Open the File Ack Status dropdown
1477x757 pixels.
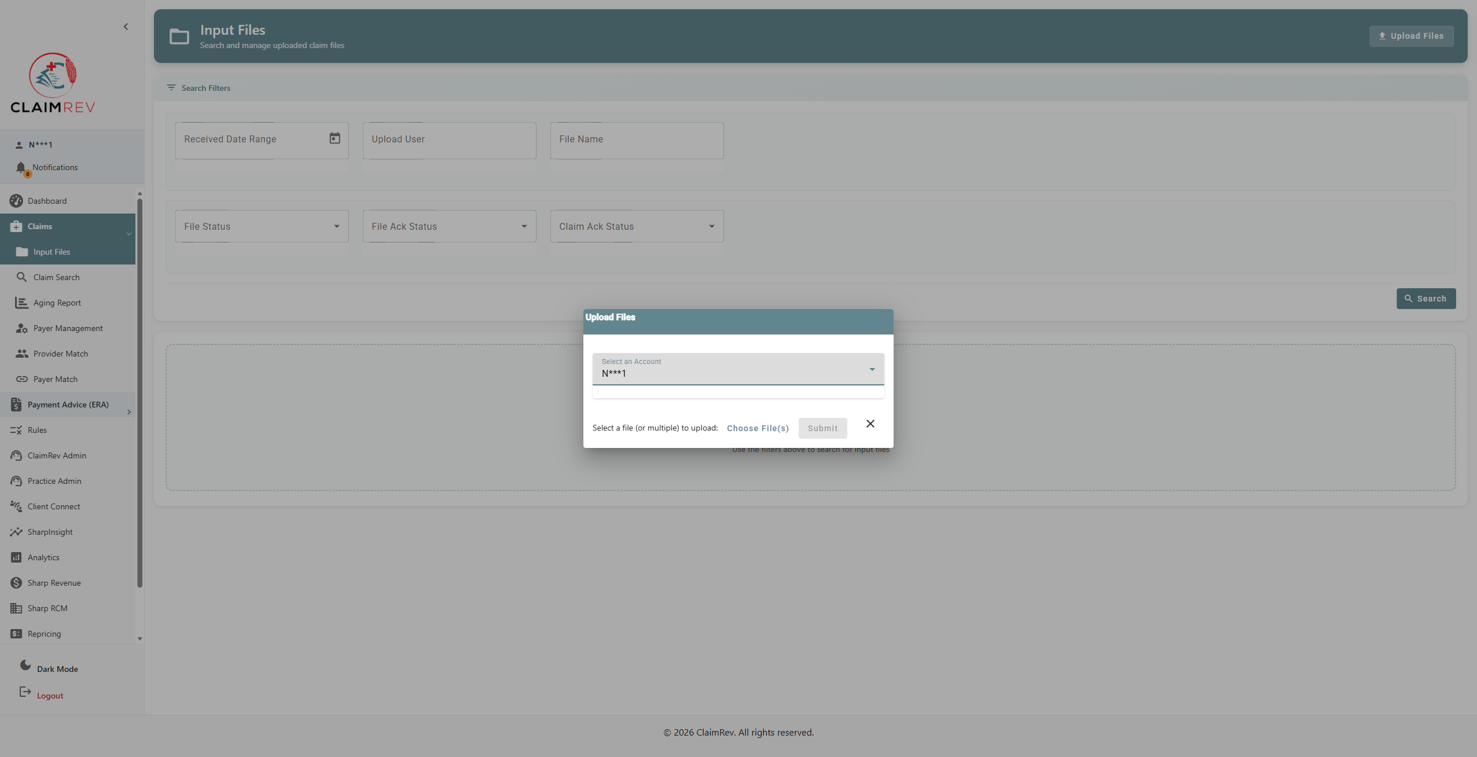tap(449, 226)
